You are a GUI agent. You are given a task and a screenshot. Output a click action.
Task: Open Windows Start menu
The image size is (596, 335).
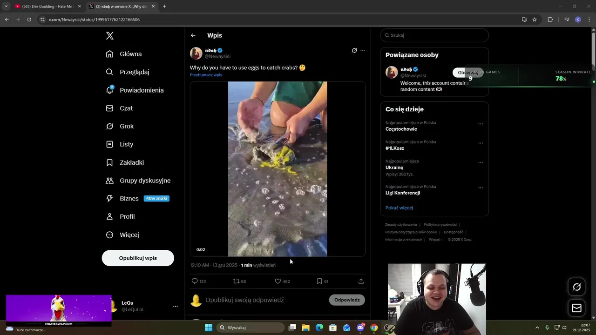[x=209, y=328]
